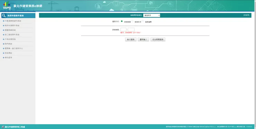
Task: Open the 升降設備查詢 sidebar item
Action: coord(10,39)
